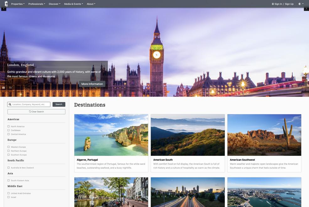Click the American South title
309x207 pixels.
(x=163, y=160)
